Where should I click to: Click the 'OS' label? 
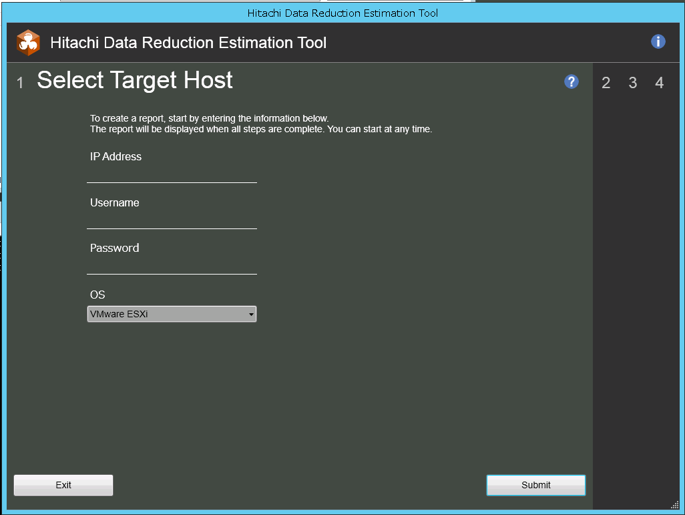click(x=97, y=295)
